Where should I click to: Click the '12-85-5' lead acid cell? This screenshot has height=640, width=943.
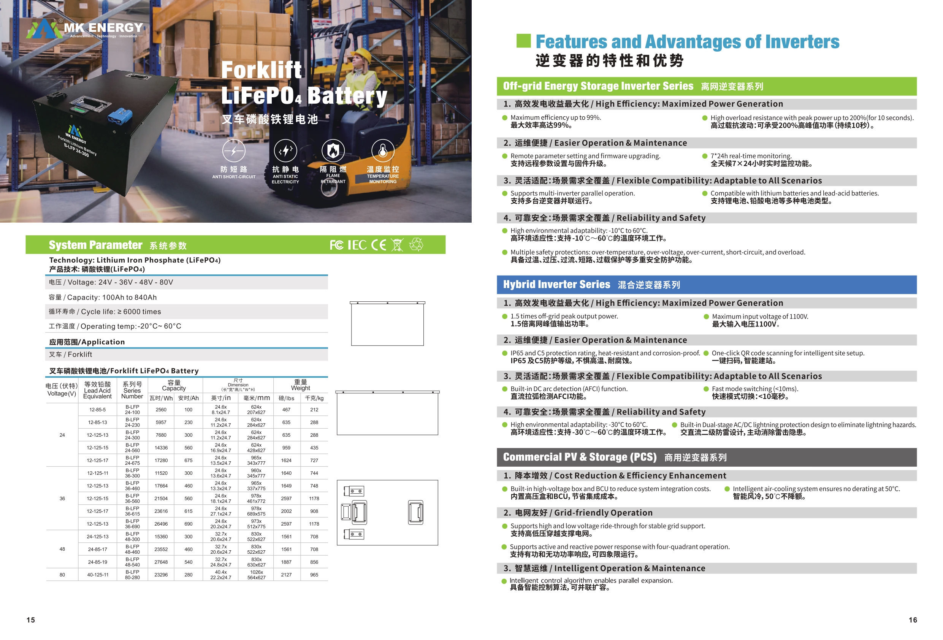[97, 410]
